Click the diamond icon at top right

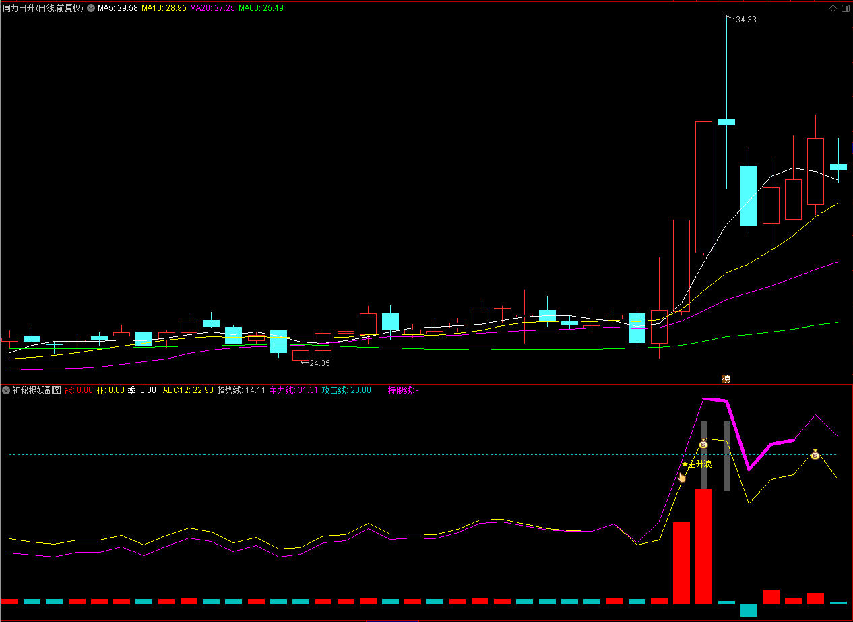coord(833,8)
